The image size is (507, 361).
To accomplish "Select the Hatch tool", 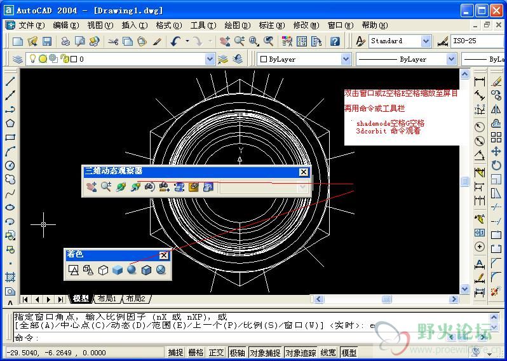I will [10, 277].
